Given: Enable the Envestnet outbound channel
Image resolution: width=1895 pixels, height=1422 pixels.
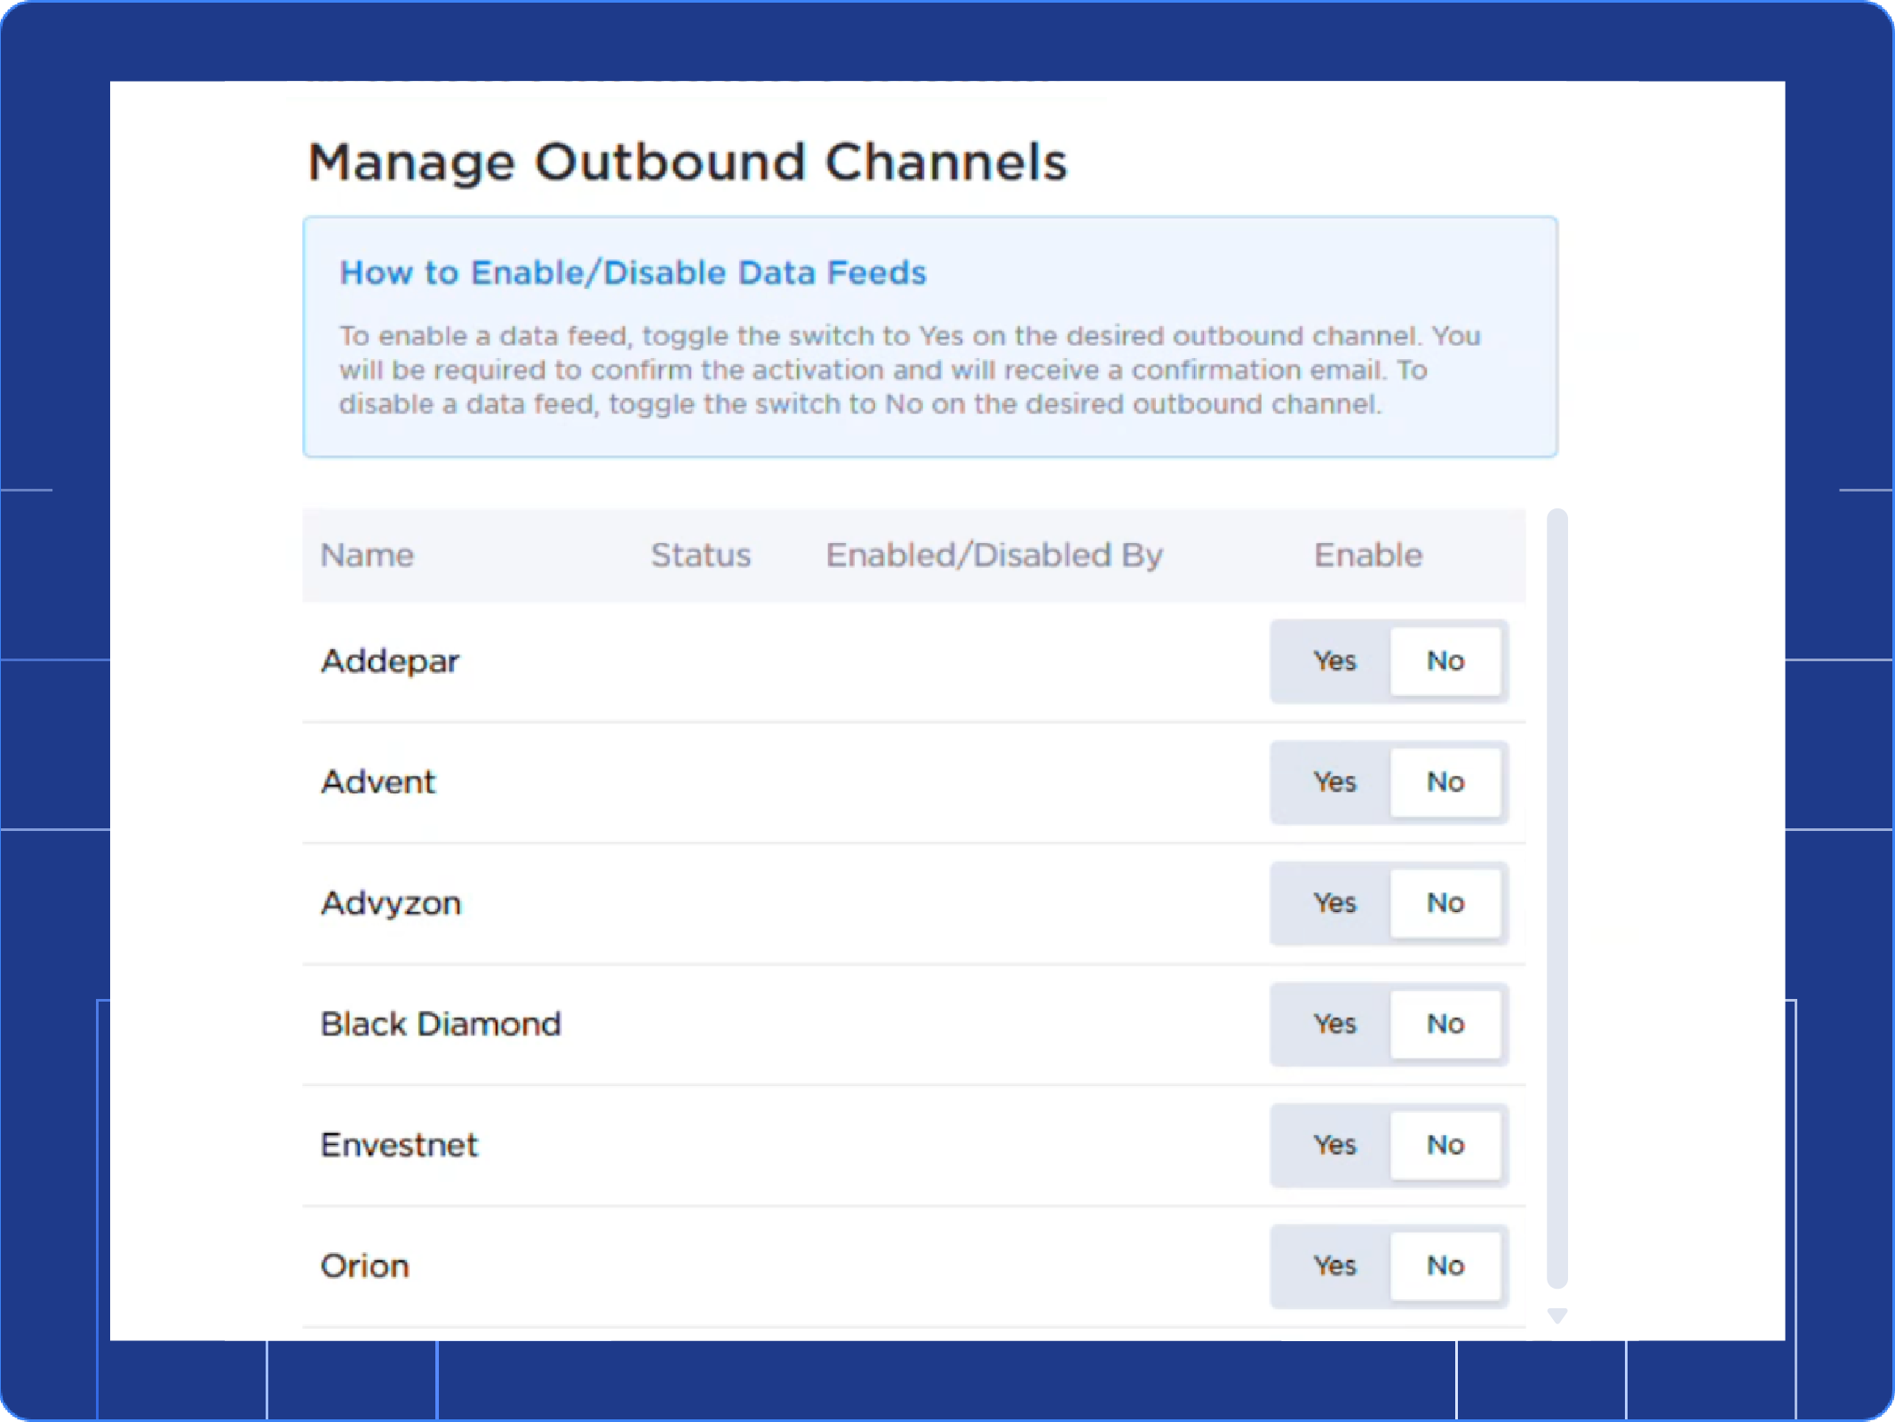Looking at the screenshot, I should point(1334,1145).
